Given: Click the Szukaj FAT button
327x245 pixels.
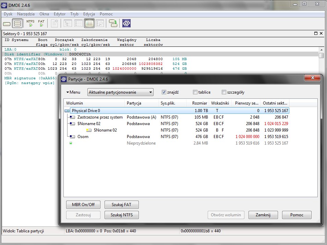Looking at the screenshot, I should tap(122, 205).
